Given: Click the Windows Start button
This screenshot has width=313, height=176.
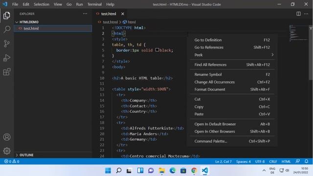Looking at the screenshot, I should [108, 171].
